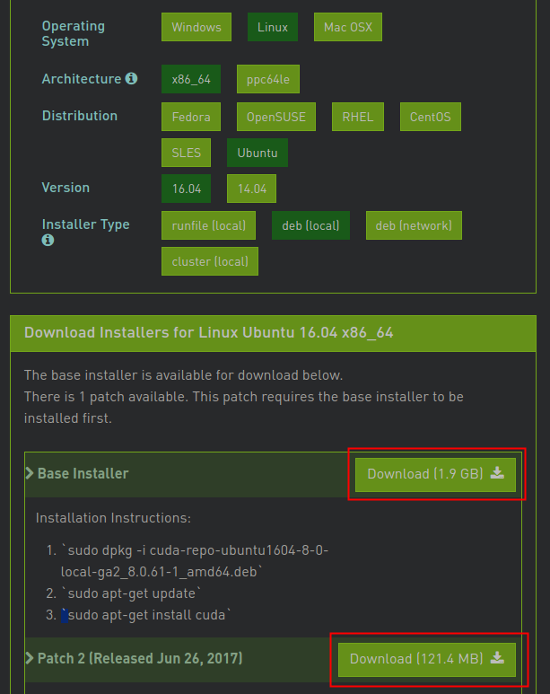The height and width of the screenshot is (694, 550).
Task: Select the Linux operating system option
Action: pyautogui.click(x=273, y=27)
